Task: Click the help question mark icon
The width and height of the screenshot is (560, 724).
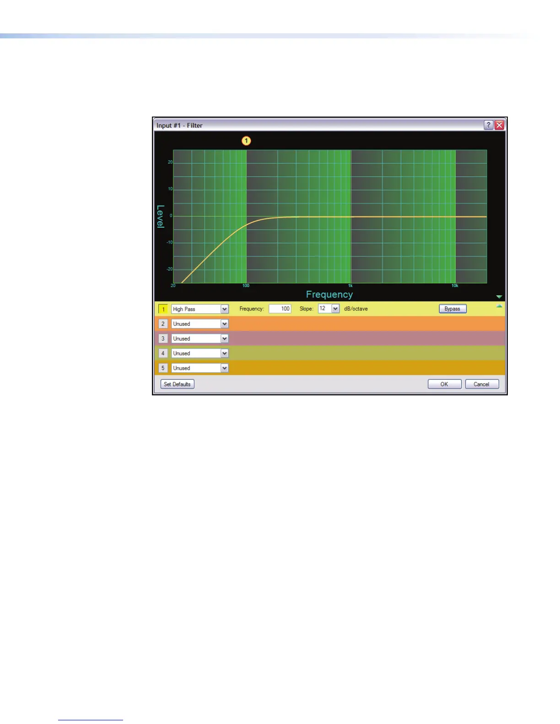Action: 489,125
